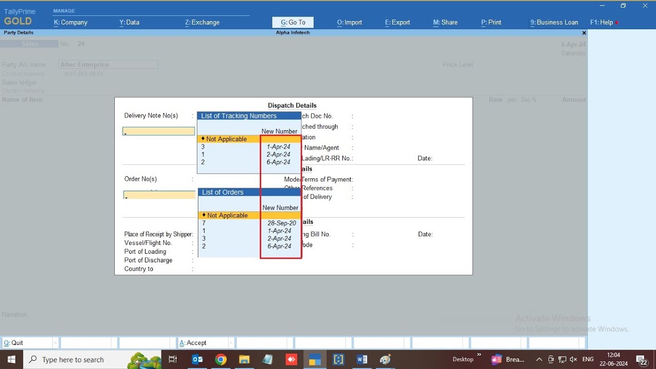Select order 3 dated 2-Apr-24
This screenshot has height=369, width=656.
[250, 238]
